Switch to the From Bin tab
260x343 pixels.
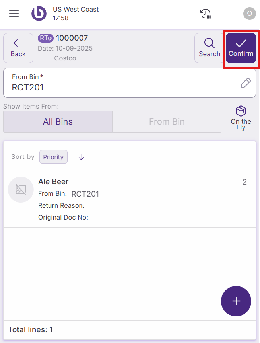coord(167,121)
